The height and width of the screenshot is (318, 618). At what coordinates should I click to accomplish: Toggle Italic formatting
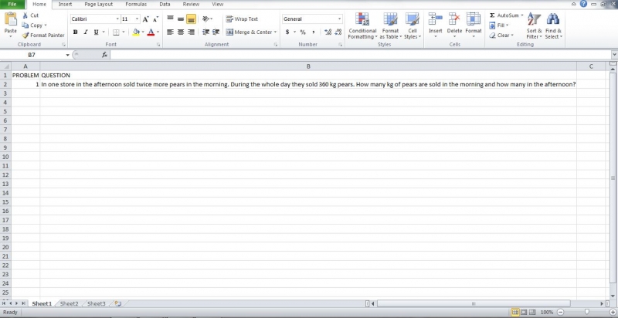click(86, 32)
